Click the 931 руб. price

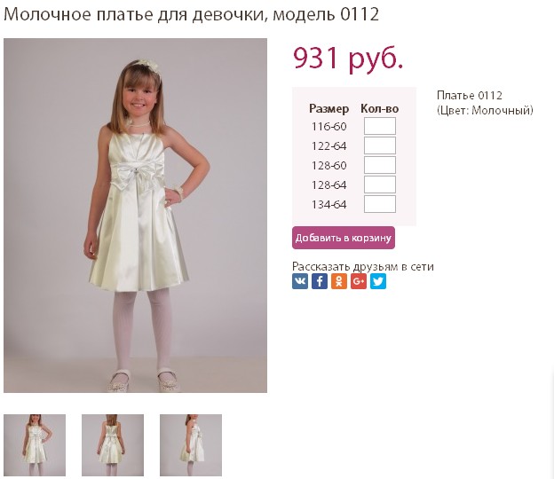click(x=348, y=59)
